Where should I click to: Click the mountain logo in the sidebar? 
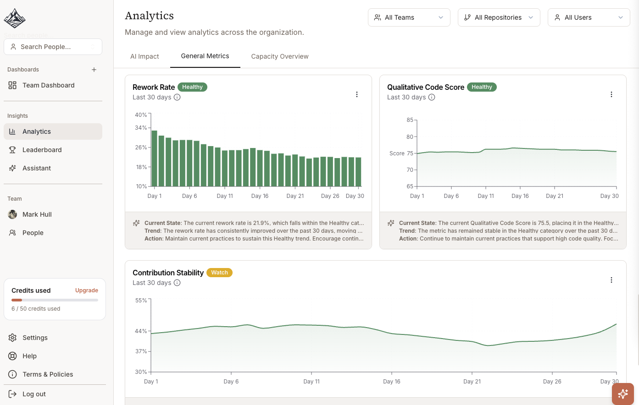tap(15, 18)
